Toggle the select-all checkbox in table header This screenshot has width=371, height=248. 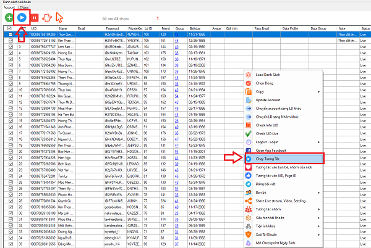9,28
